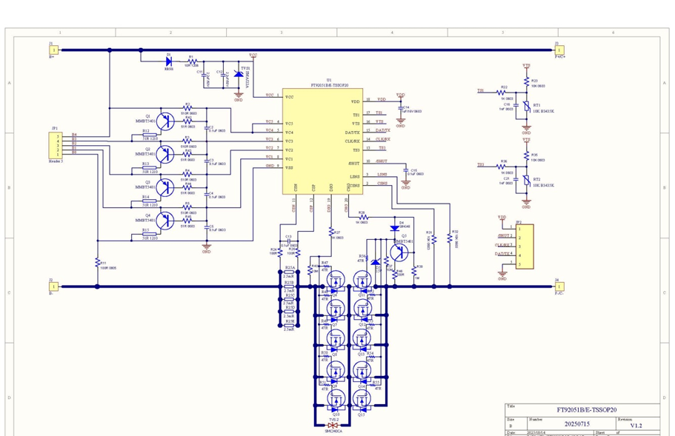Select resistor R36 symbol
The height and width of the screenshot is (436, 675).
(x=502, y=167)
